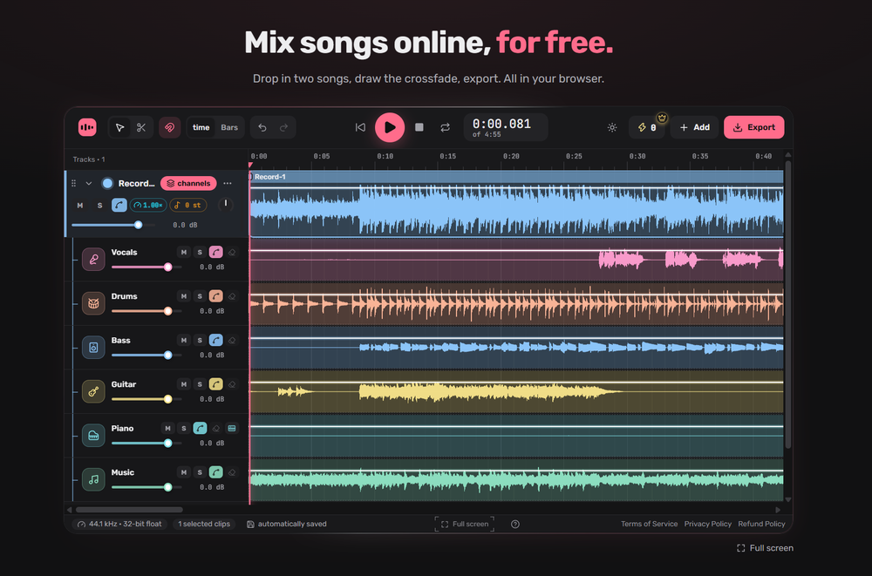Open the 0 st pitch control

tap(188, 205)
